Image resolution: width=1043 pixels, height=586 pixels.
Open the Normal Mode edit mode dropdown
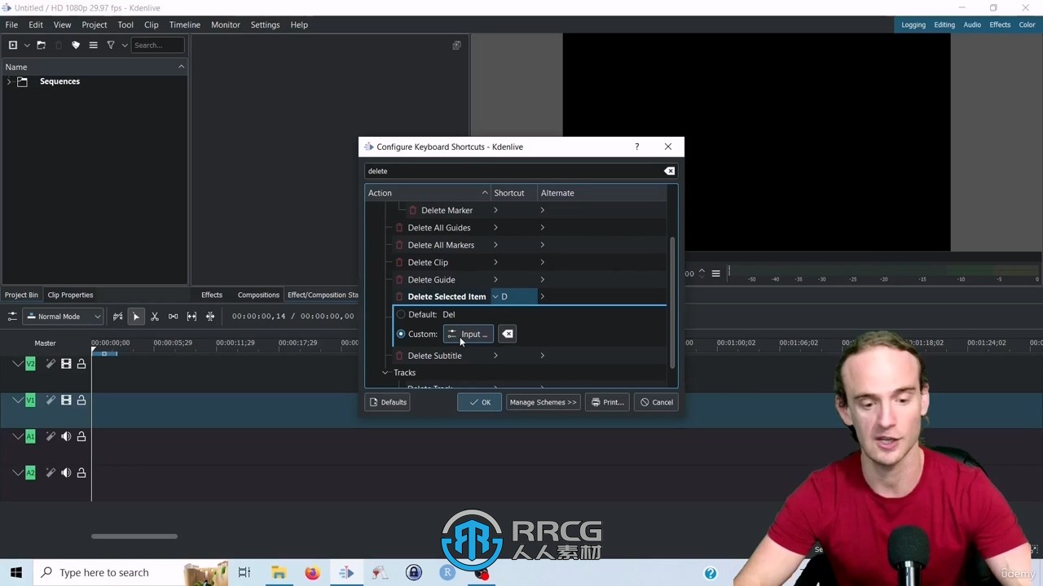(64, 316)
